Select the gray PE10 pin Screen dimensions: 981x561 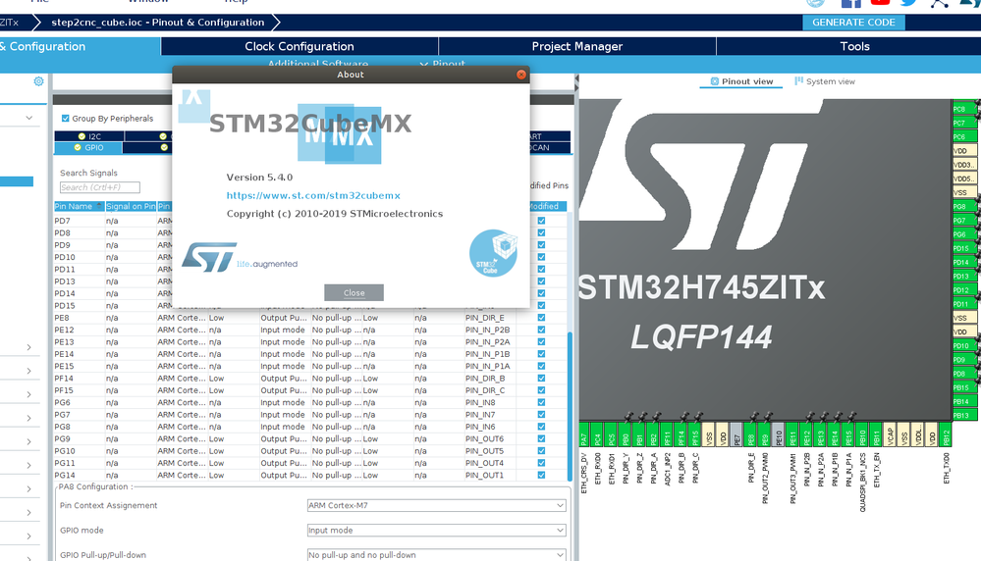tap(779, 434)
